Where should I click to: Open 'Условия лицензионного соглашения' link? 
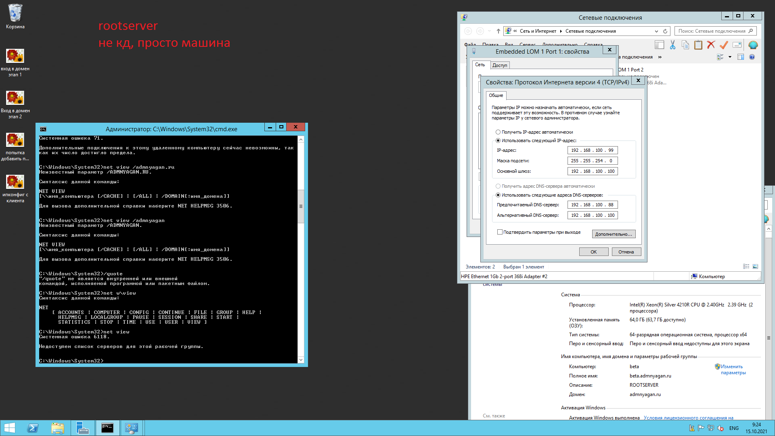(x=688, y=418)
